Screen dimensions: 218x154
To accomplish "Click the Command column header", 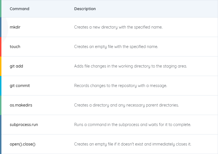I will point(20,9).
